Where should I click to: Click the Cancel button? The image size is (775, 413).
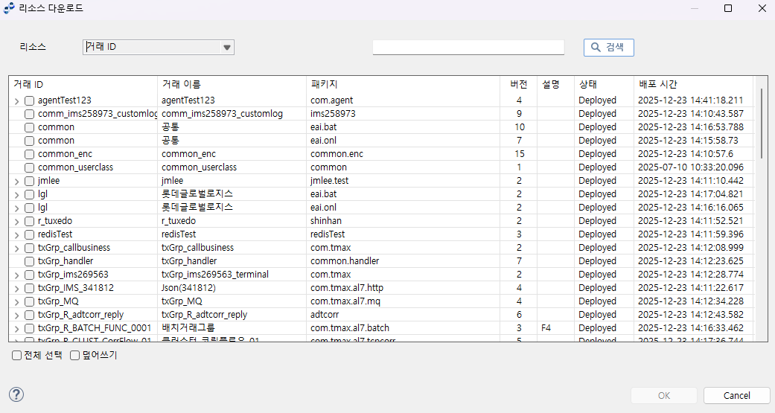click(736, 395)
